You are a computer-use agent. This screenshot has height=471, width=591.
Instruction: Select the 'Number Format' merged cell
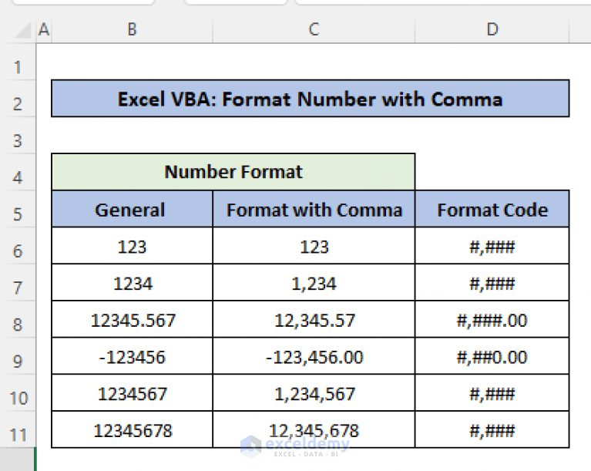(x=233, y=172)
